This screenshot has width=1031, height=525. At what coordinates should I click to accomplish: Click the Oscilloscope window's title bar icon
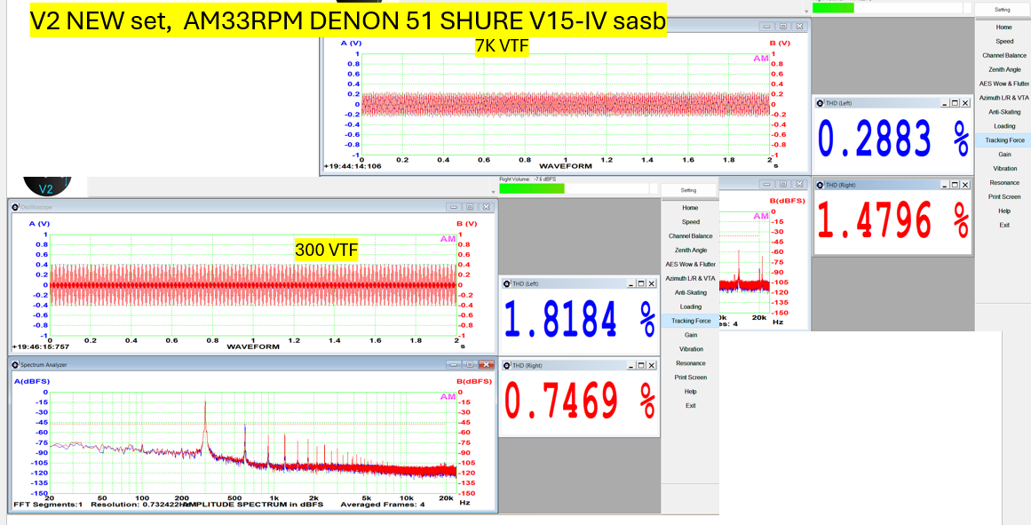coord(15,207)
